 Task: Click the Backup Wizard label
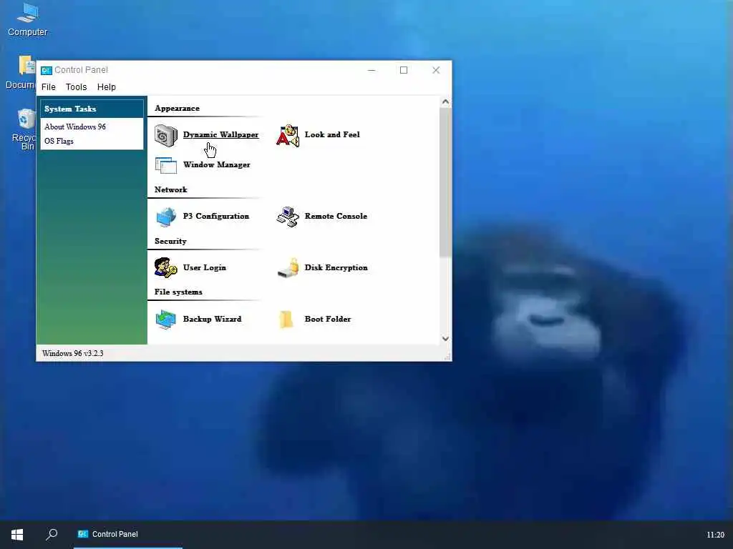click(x=212, y=319)
